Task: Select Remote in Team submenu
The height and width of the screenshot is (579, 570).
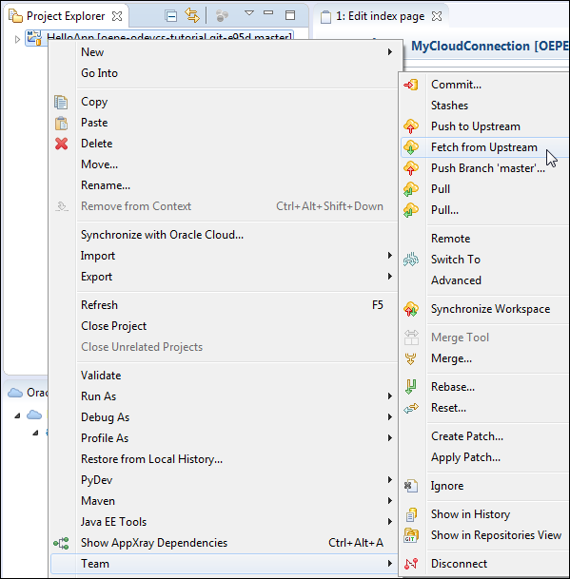Action: (485, 239)
